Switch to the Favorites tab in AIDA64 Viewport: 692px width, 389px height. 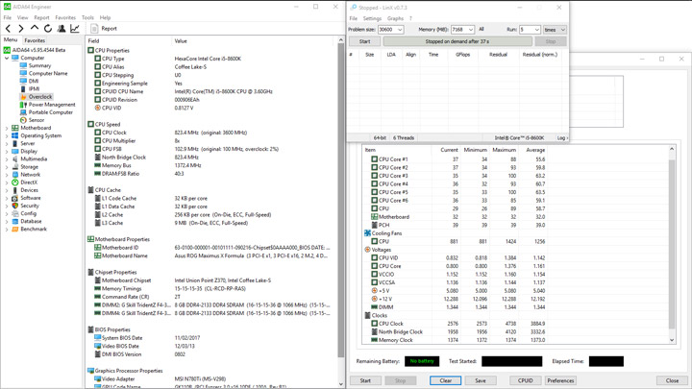pos(35,40)
